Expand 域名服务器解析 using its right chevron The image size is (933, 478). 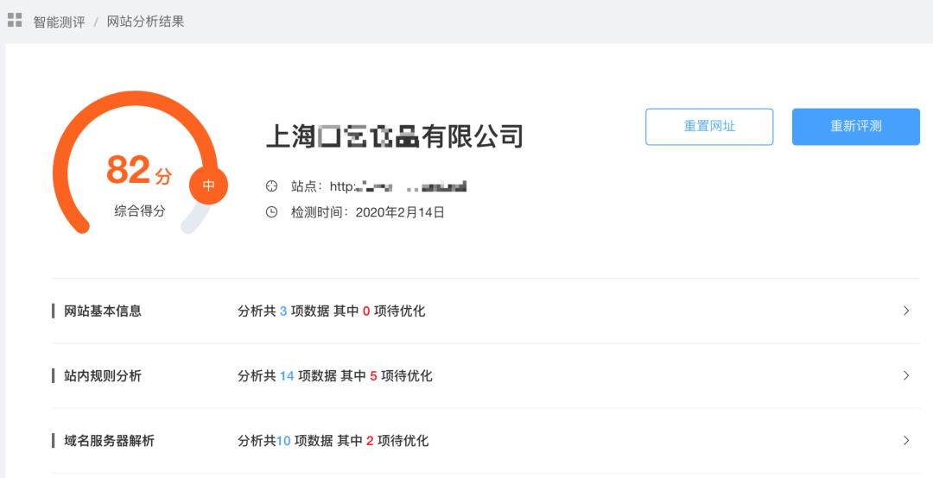906,440
